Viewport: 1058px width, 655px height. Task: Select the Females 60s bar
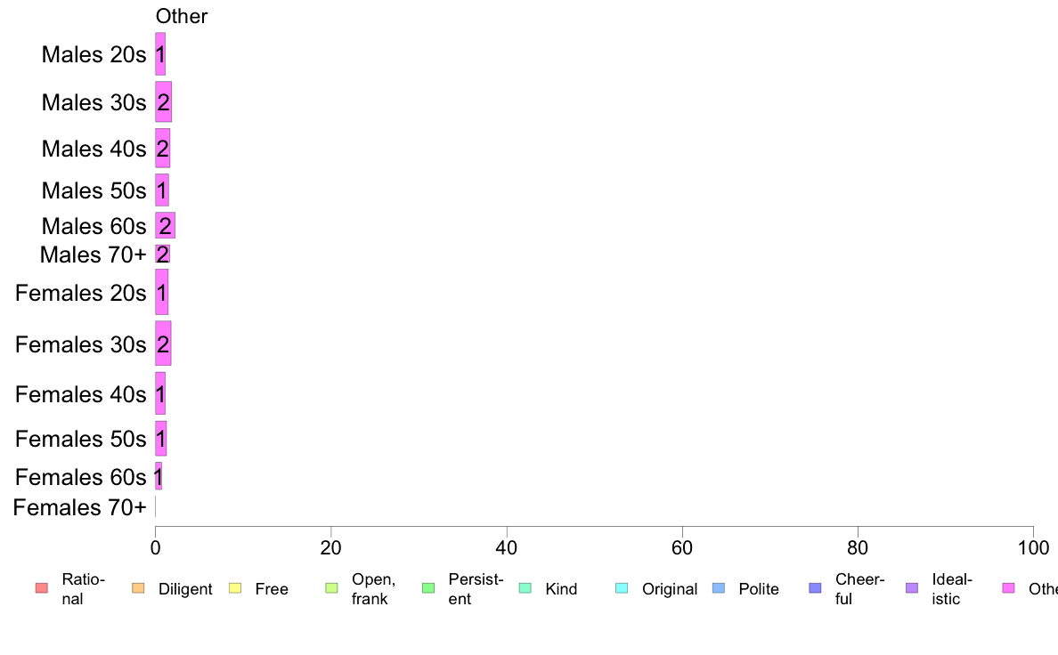[159, 476]
